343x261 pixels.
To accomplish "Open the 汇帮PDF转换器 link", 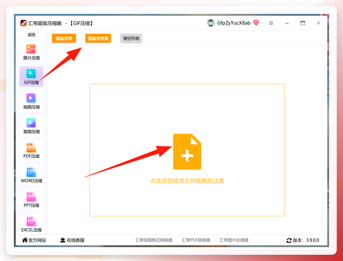I will click(x=196, y=240).
